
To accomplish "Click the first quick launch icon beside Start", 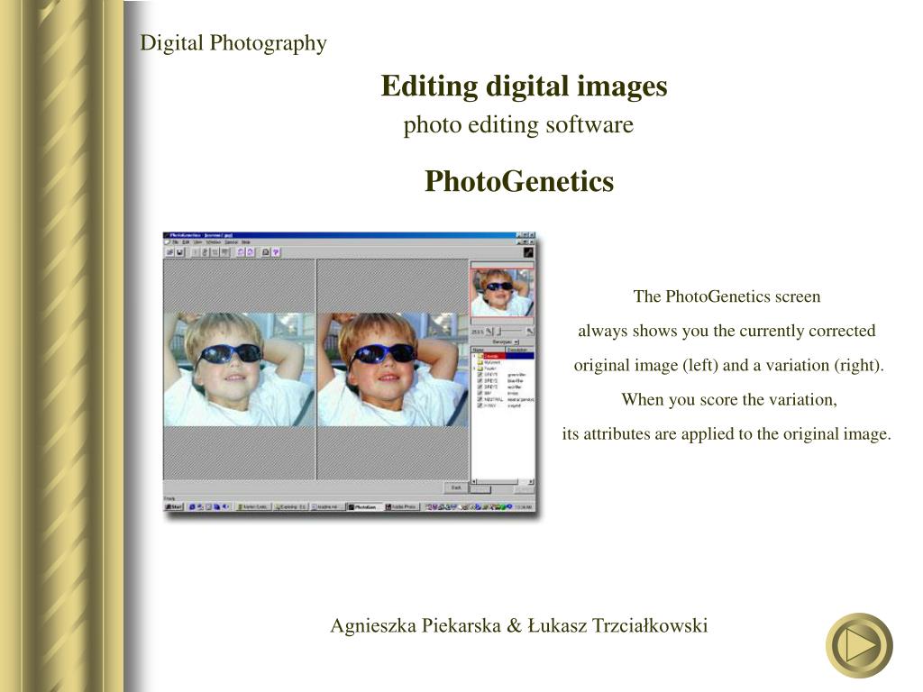I will [x=192, y=506].
